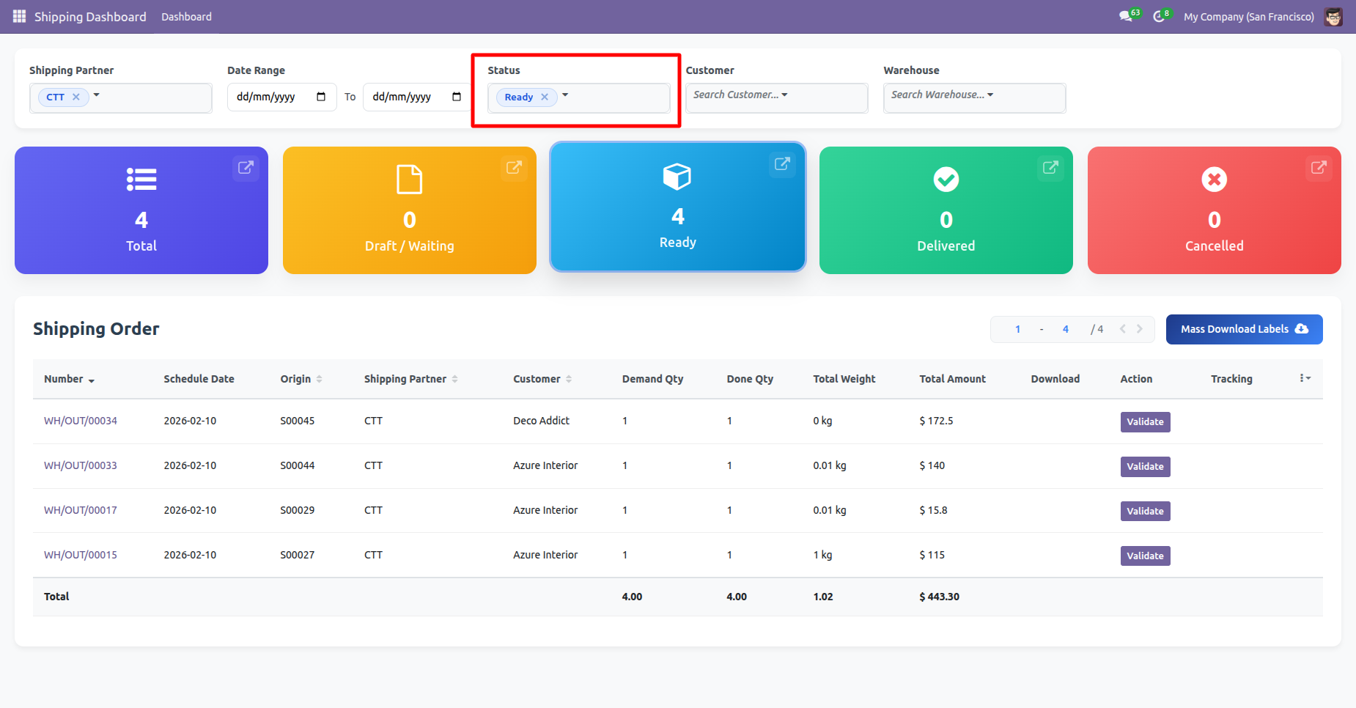Screen dimensions: 1356x708
Task: Expand the Status dropdown arrow
Action: 565,95
